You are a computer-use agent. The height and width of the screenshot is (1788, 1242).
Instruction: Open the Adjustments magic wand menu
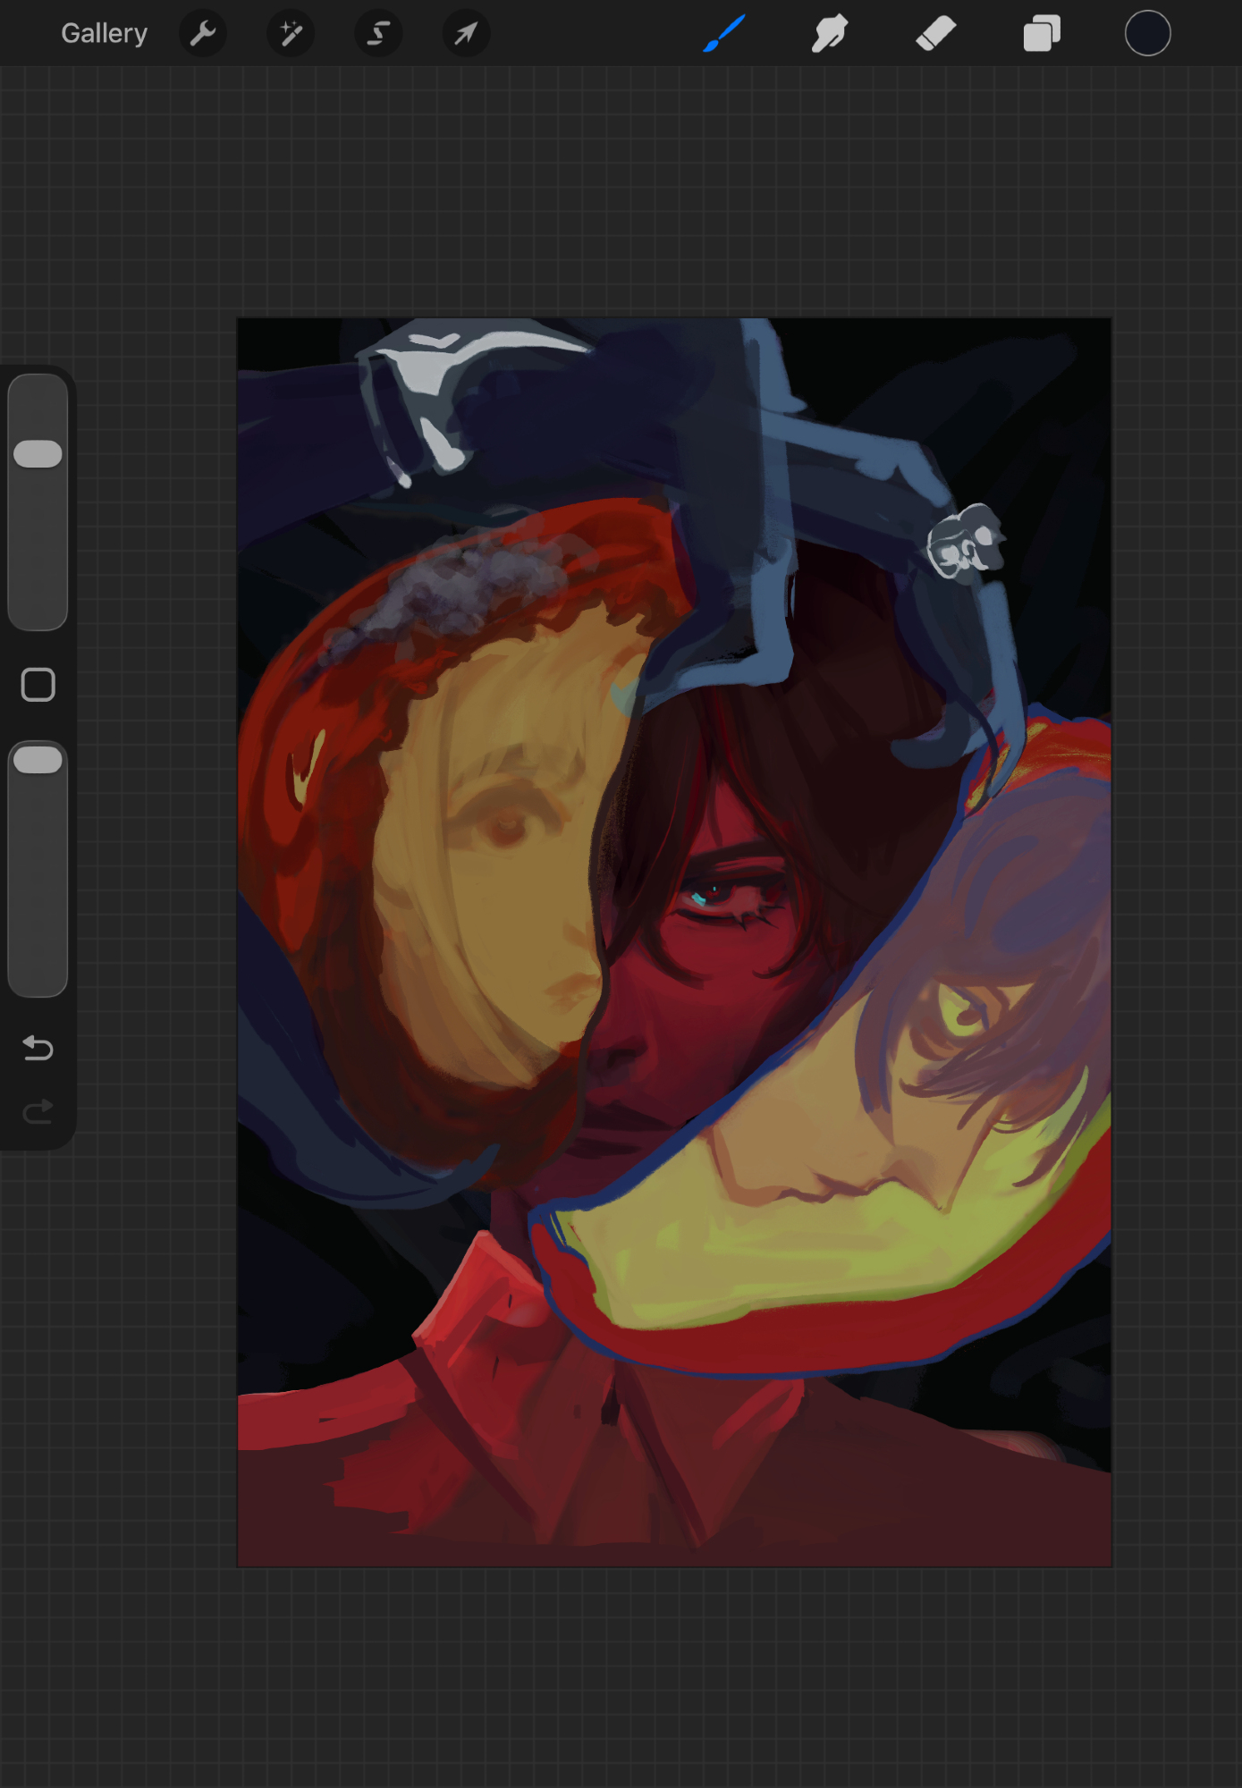pos(291,34)
